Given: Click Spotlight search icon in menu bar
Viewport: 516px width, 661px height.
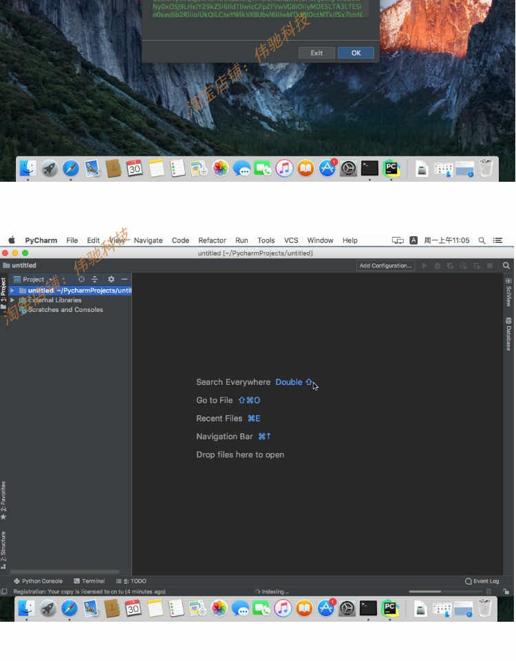Looking at the screenshot, I should pos(482,240).
